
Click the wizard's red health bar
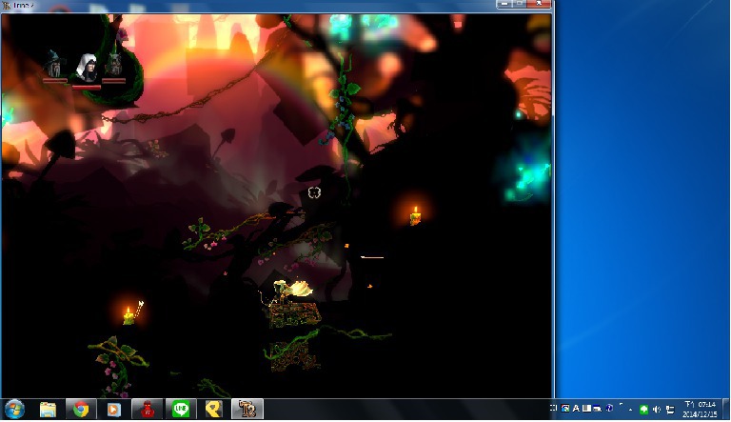[55, 81]
